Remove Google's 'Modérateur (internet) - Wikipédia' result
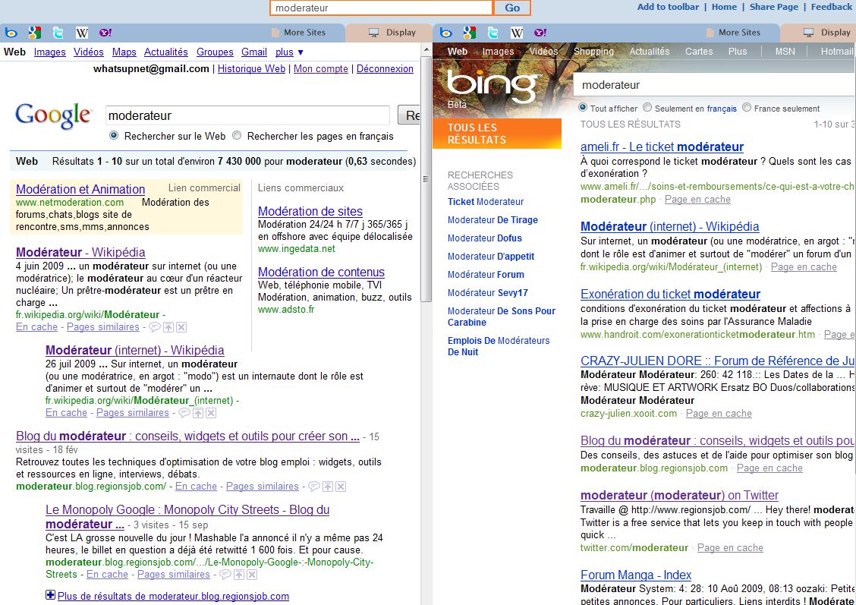Image resolution: width=856 pixels, height=605 pixels. pyautogui.click(x=211, y=413)
